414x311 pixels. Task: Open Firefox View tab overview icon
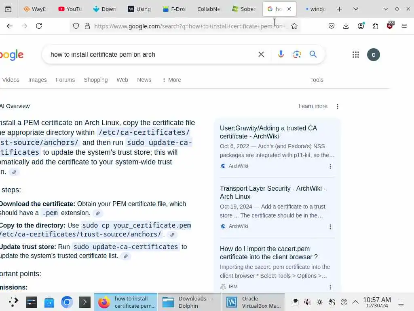pyautogui.click(x=8, y=9)
